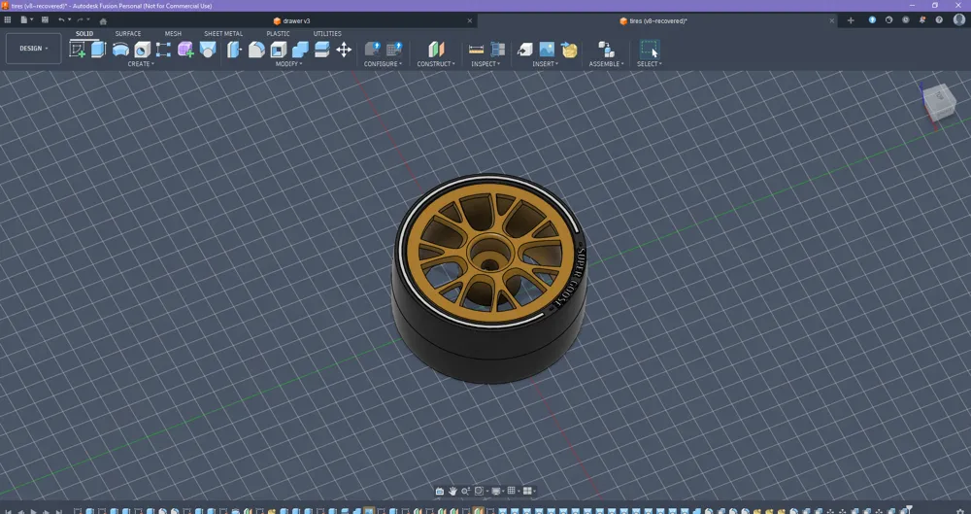Click the Insert Mesh icon
Viewport: 971px width, 514px height.
pyautogui.click(x=569, y=50)
